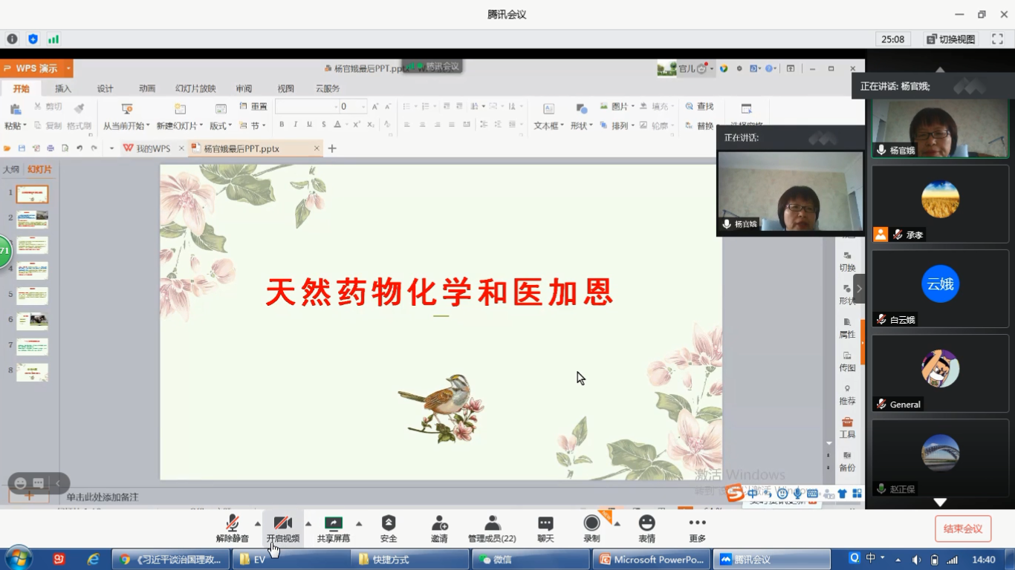Open the WPS 演示 application menu
Screen dimensions: 1015x570
click(36, 68)
